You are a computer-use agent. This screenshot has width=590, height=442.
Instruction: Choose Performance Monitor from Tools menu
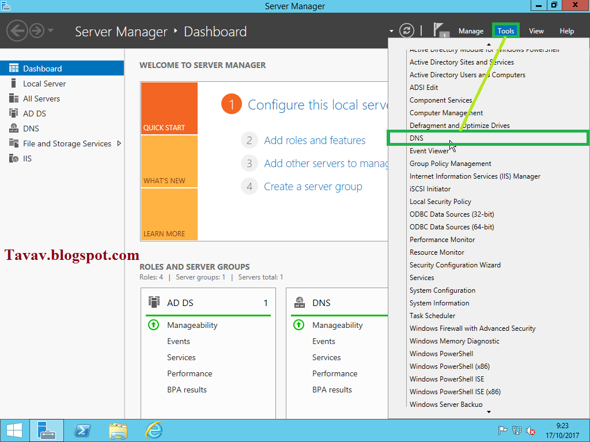click(442, 240)
